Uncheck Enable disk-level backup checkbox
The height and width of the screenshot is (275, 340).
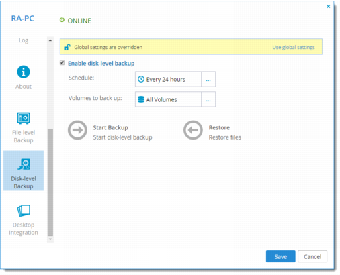62,63
